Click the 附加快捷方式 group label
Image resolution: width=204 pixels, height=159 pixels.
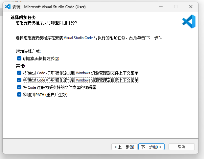click(28, 51)
